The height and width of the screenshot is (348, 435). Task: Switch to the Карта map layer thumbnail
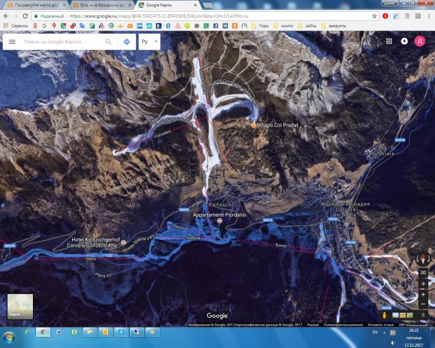pyautogui.click(x=20, y=306)
